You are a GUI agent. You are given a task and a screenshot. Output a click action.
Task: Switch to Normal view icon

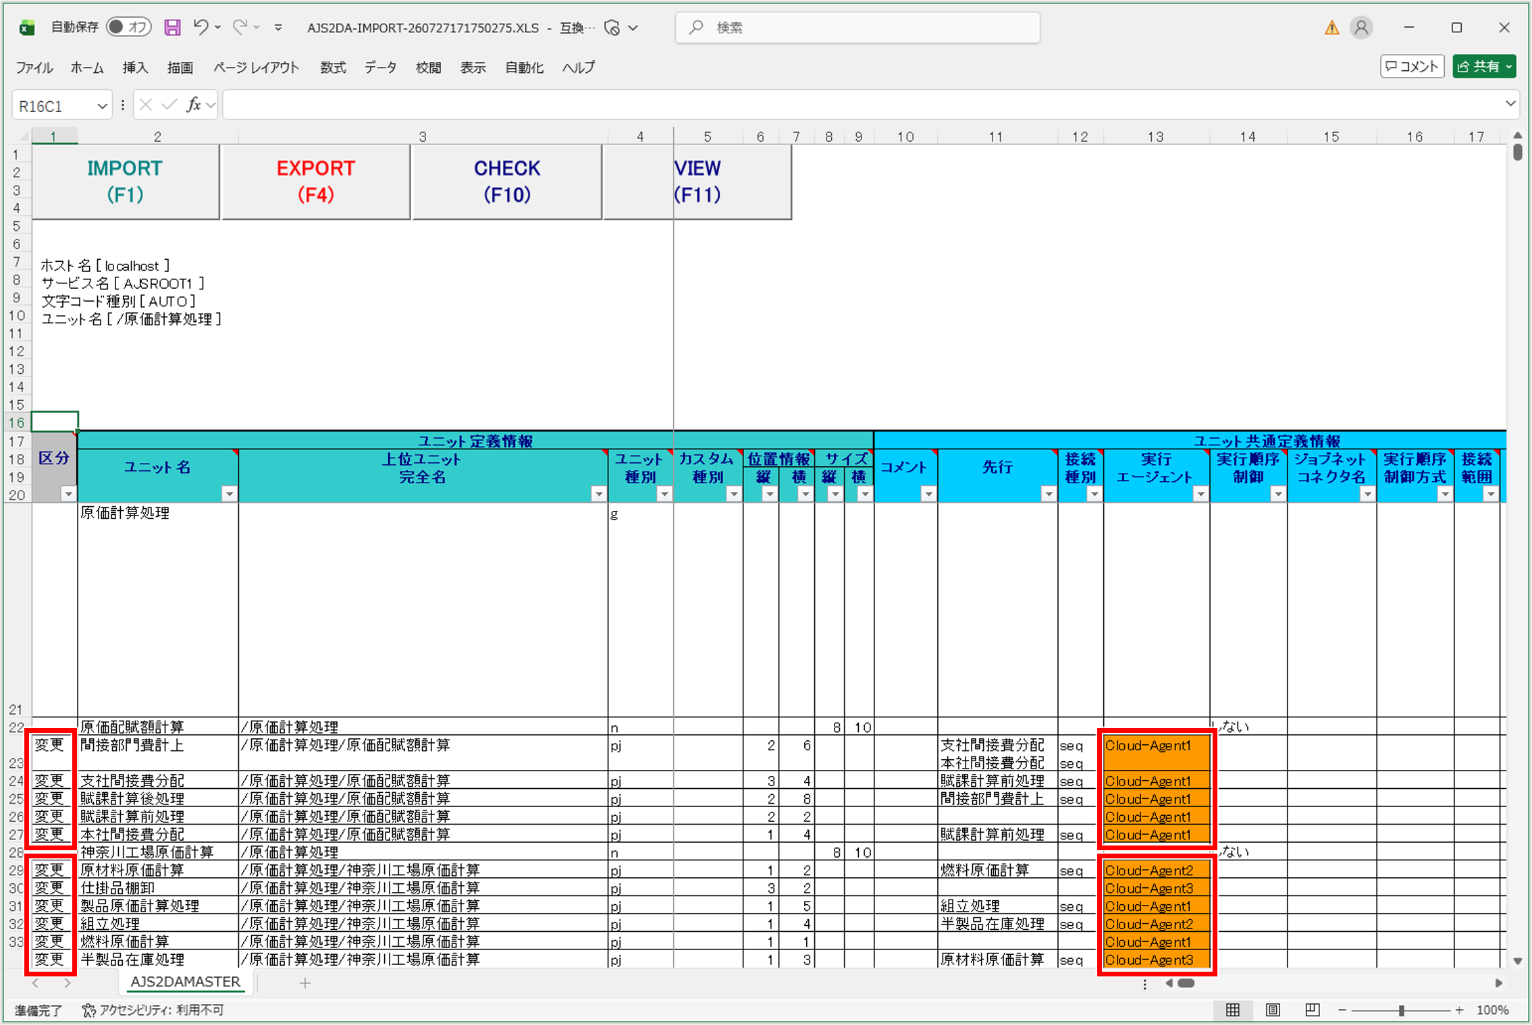[1233, 1010]
